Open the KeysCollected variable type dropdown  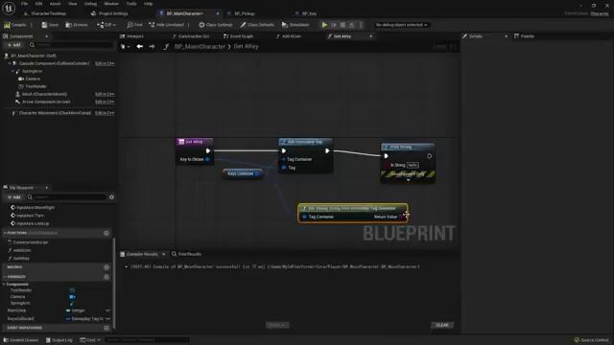[x=87, y=319]
